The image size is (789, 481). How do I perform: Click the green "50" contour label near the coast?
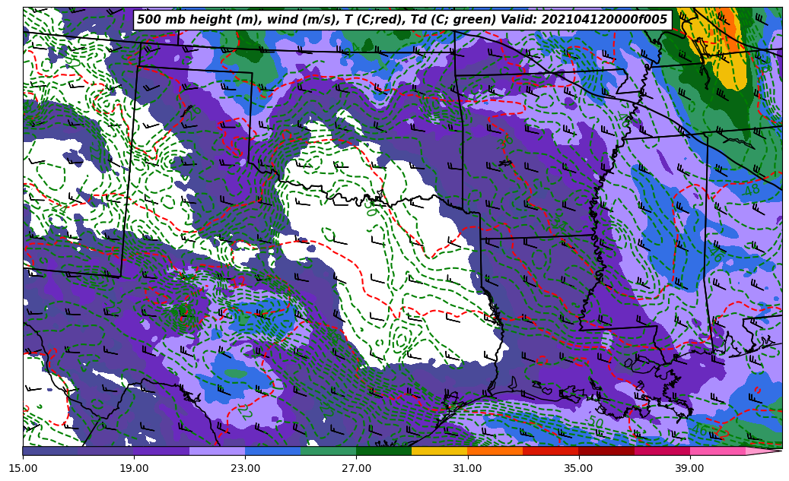click(x=596, y=422)
